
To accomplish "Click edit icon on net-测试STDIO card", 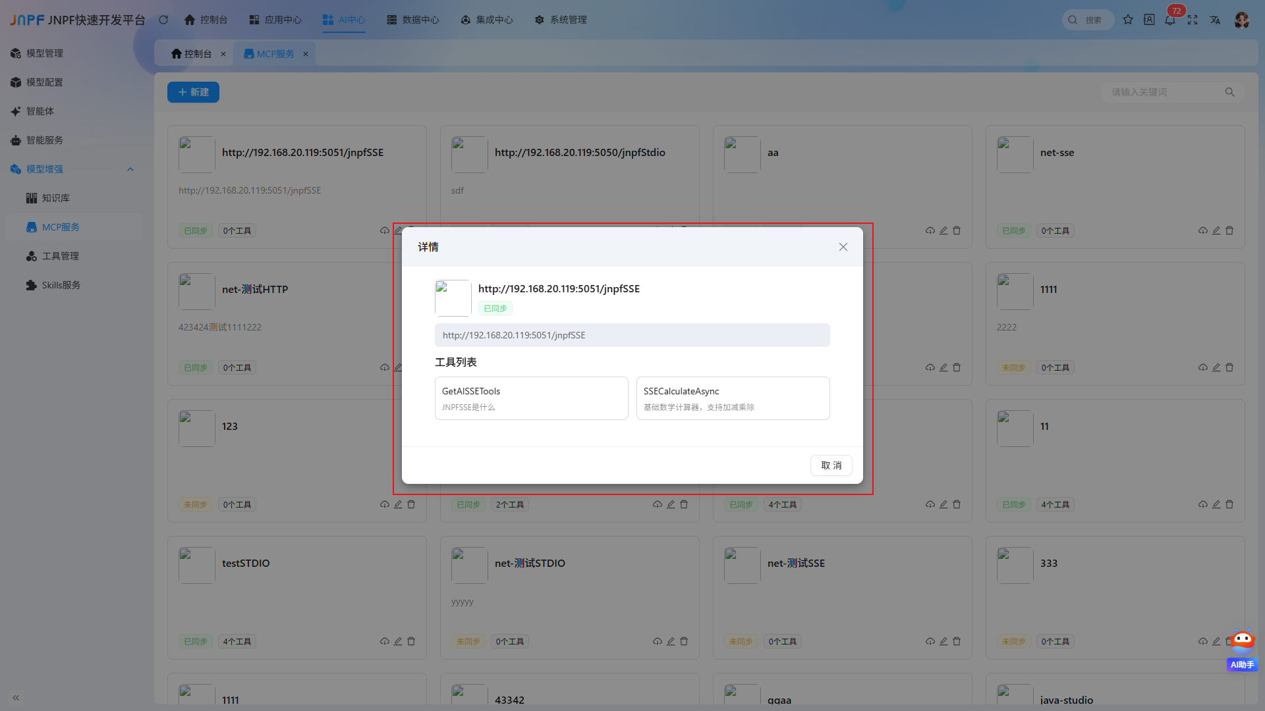I will [671, 641].
